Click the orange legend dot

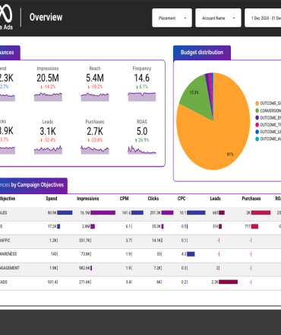click(x=257, y=104)
